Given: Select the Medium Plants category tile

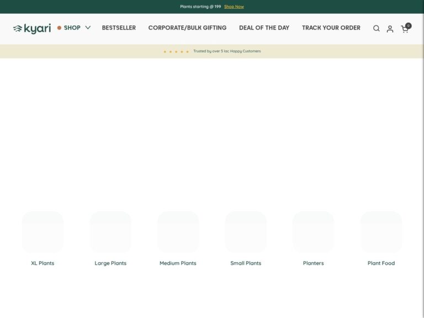Looking at the screenshot, I should [x=178, y=232].
